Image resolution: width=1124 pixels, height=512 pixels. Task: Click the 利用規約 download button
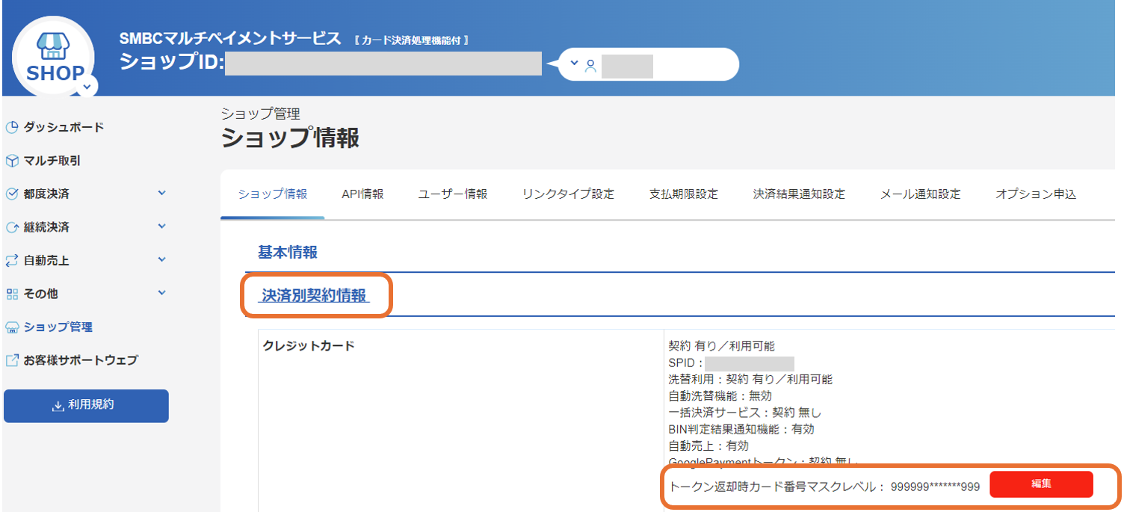click(x=85, y=406)
